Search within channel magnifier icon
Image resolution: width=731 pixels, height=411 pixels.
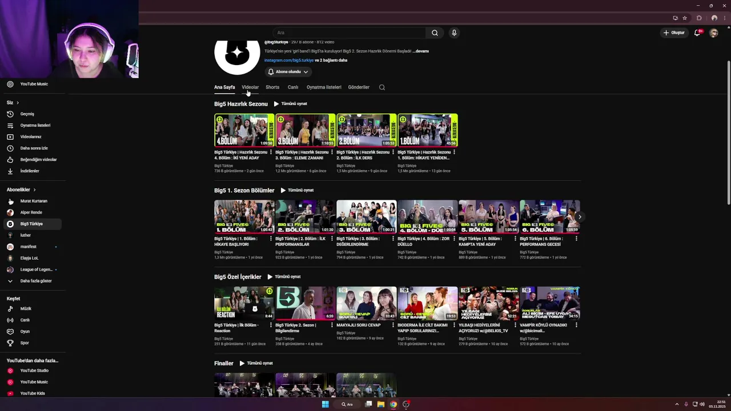[x=382, y=87]
